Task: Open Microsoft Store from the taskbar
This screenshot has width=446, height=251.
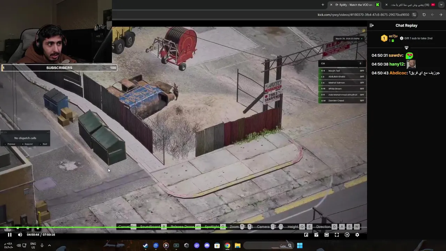Action: (x=217, y=245)
